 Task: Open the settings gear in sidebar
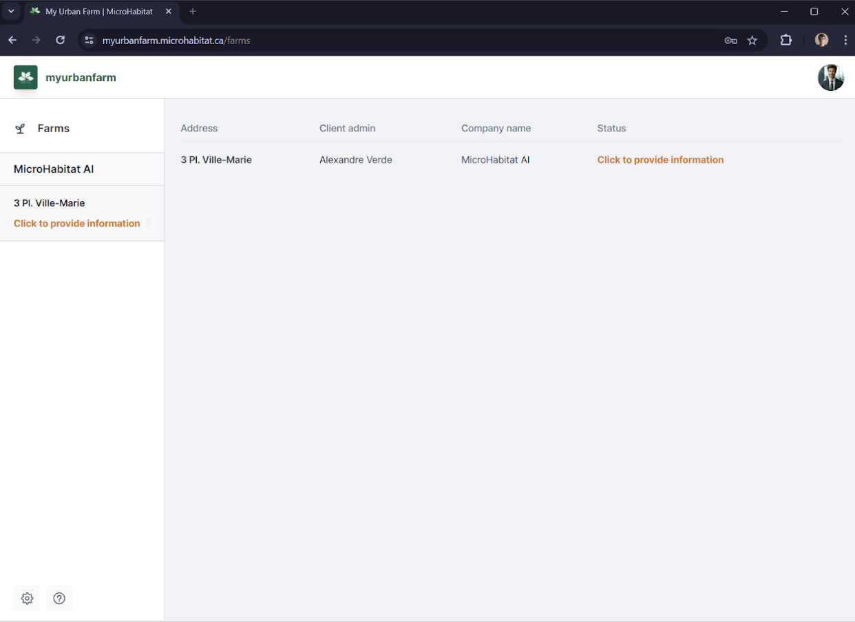coord(27,598)
